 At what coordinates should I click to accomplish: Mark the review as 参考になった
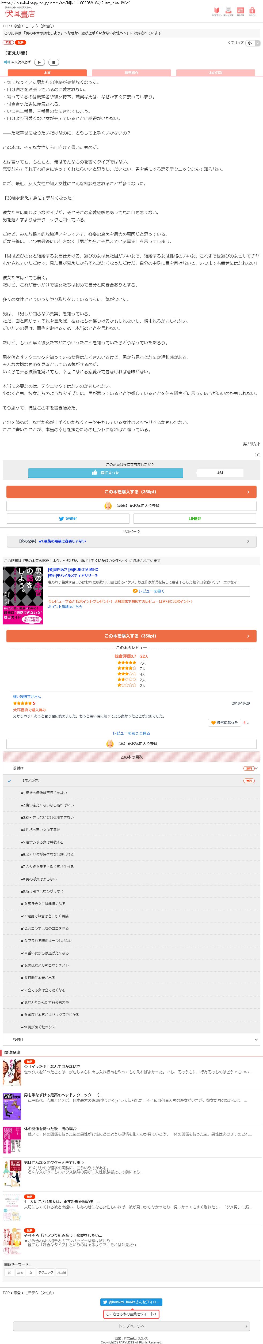(x=224, y=723)
